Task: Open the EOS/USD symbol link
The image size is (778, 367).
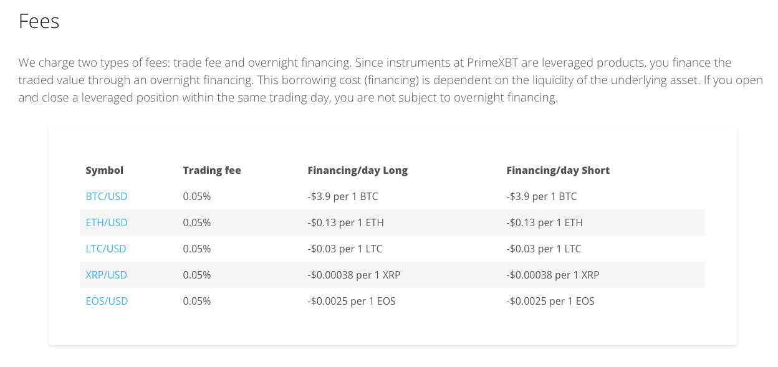Action: click(x=107, y=301)
